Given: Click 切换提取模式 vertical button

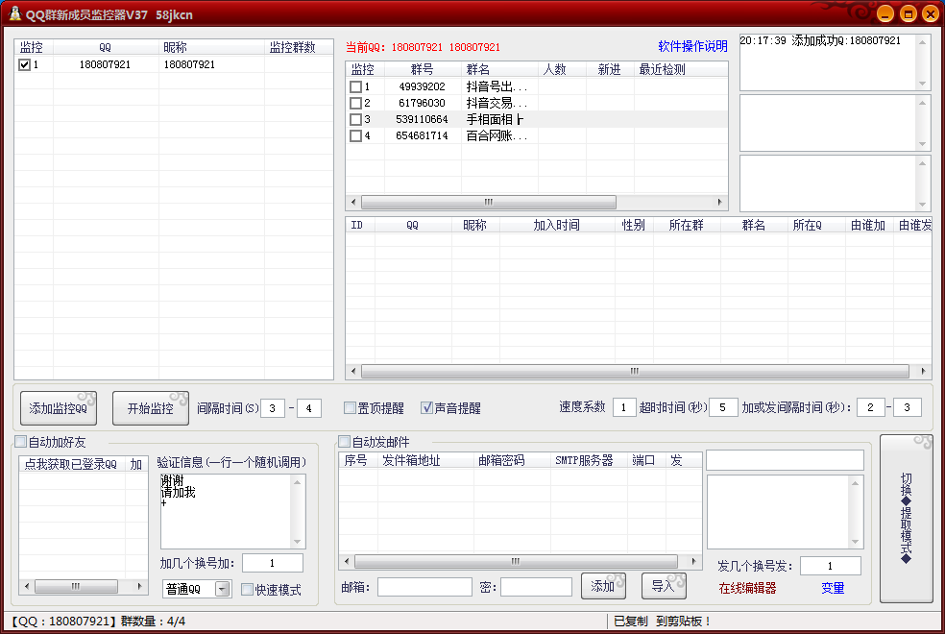Looking at the screenshot, I should pyautogui.click(x=906, y=519).
